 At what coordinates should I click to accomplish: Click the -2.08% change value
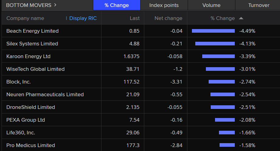click(247, 120)
